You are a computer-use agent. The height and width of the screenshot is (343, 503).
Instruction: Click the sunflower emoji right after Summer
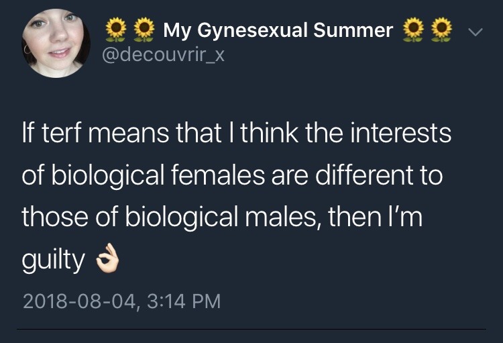pyautogui.click(x=412, y=30)
